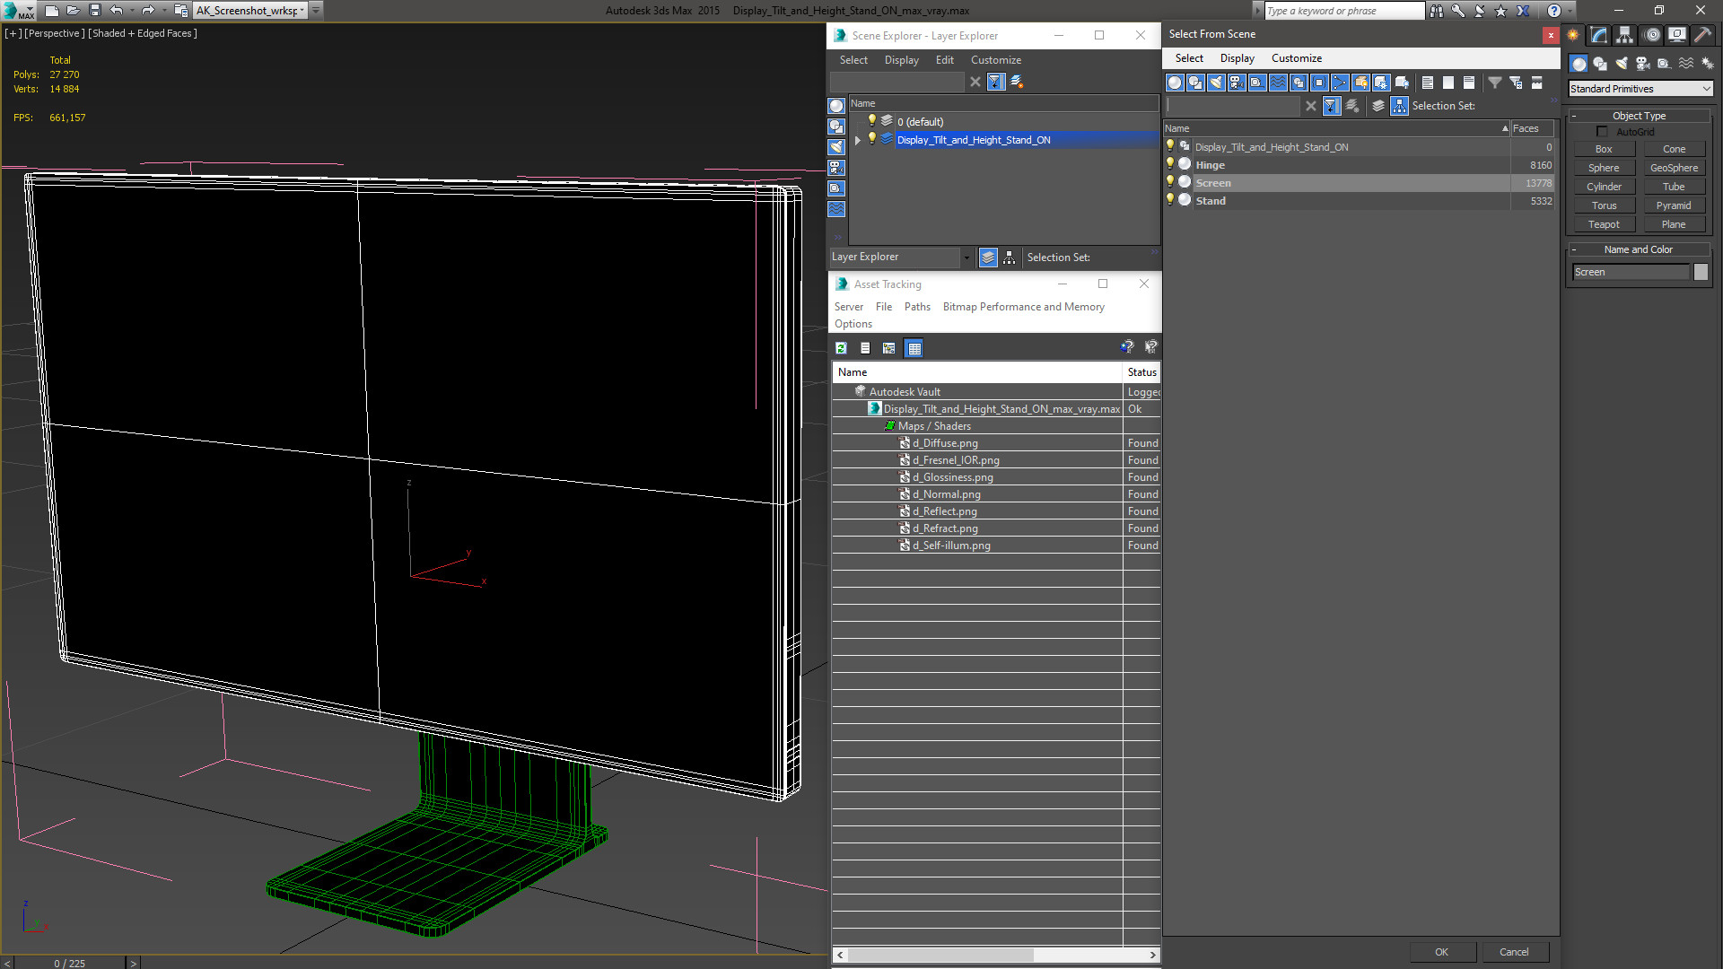
Task: Toggle visibility bulb of Hinge object
Action: pyautogui.click(x=1170, y=164)
